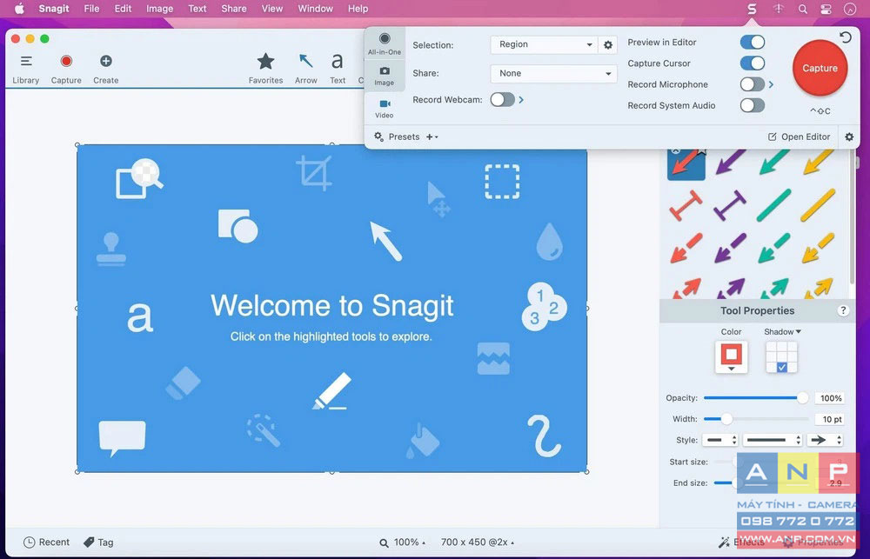This screenshot has width=870, height=559.
Task: Click the Width slider handle
Action: pos(726,419)
